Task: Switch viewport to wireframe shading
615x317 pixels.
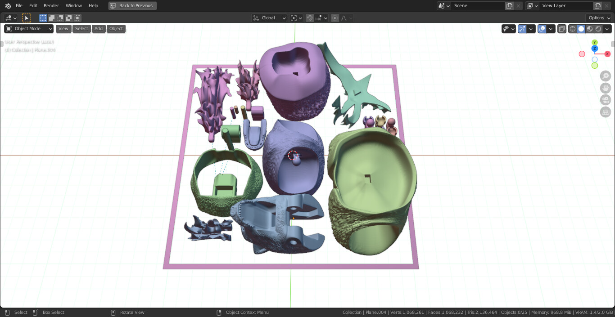Action: pos(572,28)
